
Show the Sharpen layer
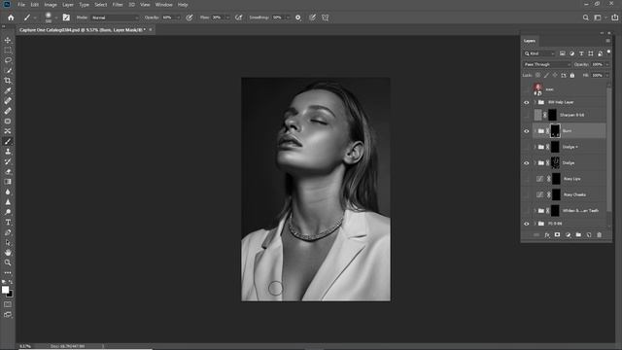[x=527, y=115]
